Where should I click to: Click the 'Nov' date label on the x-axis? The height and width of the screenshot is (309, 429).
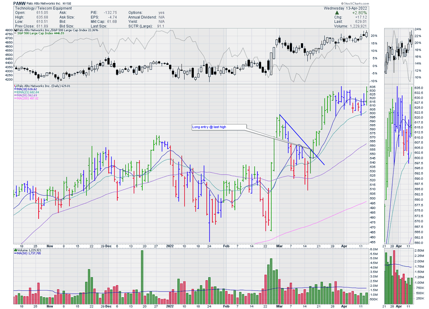(49, 247)
